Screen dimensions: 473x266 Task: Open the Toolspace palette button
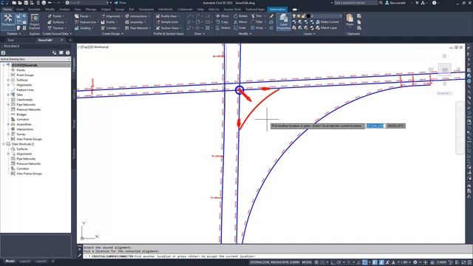coord(8,21)
